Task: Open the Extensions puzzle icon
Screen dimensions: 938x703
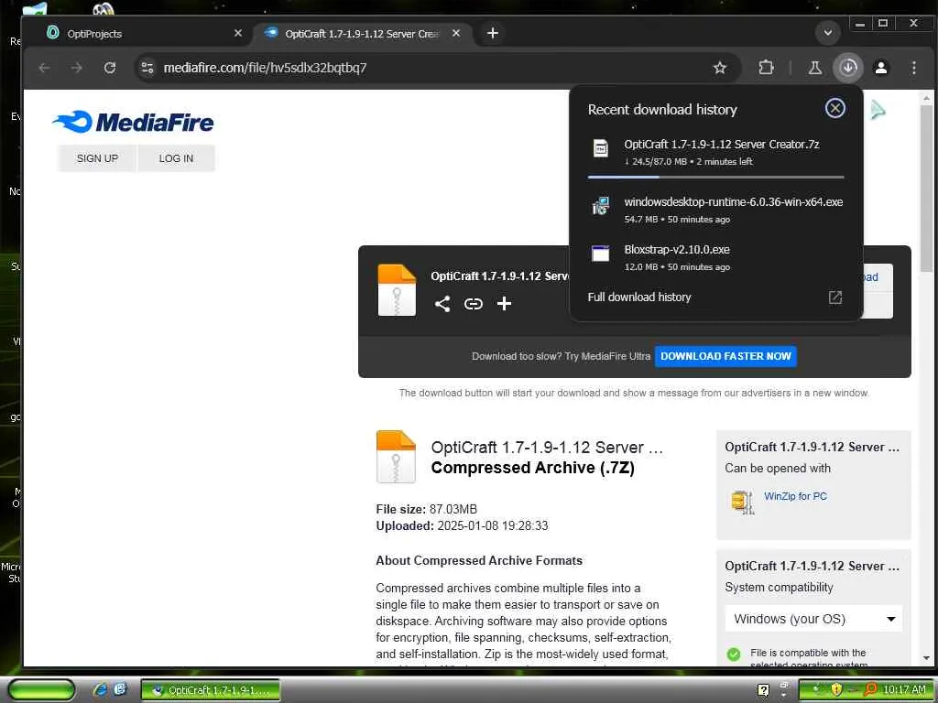Action: point(766,68)
